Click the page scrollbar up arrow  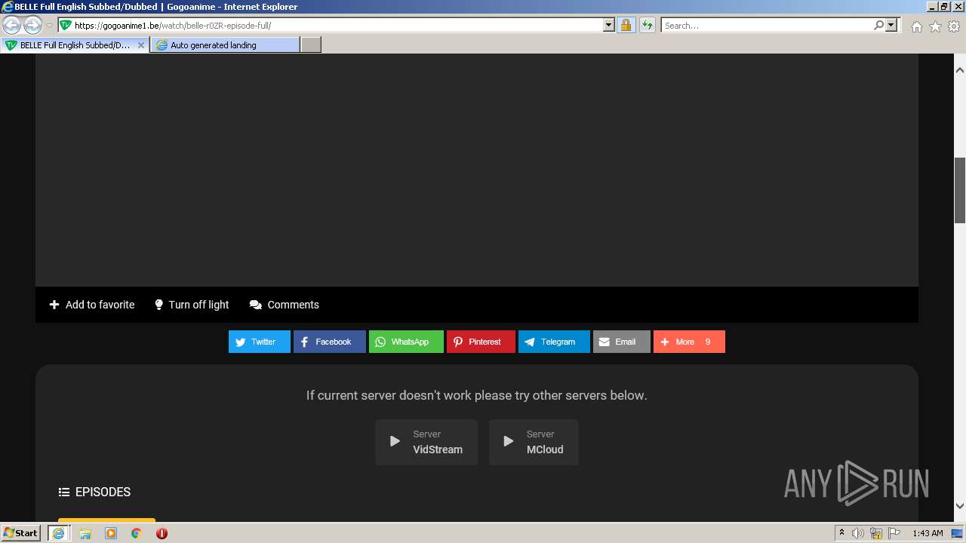[960, 70]
